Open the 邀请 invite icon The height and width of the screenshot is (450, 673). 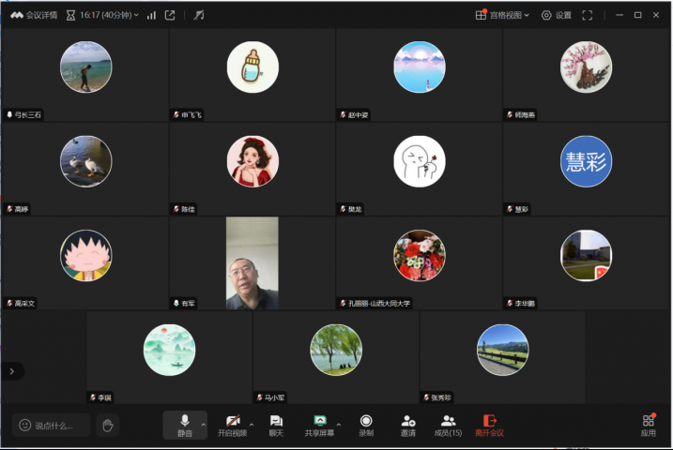(408, 425)
